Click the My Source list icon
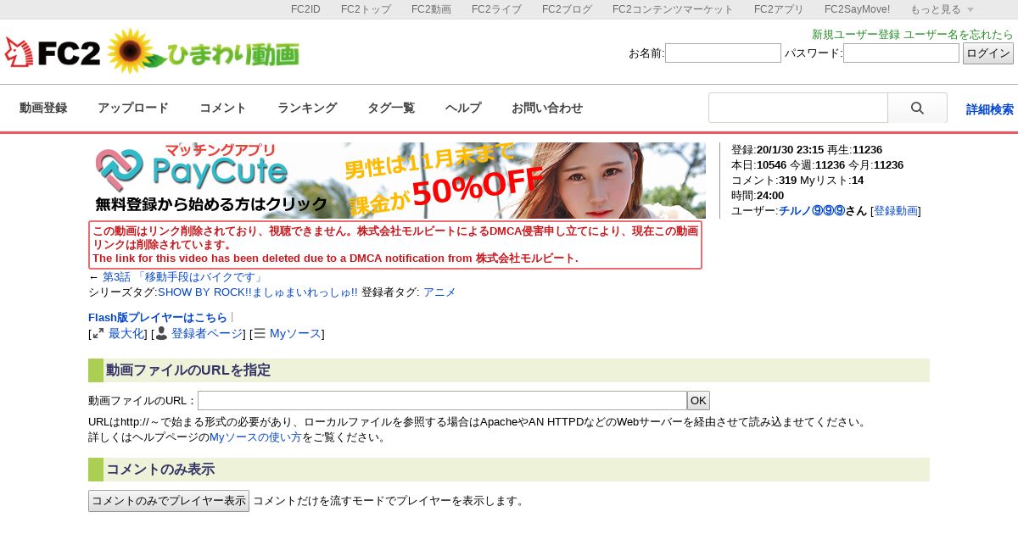1018x534 pixels. (x=260, y=334)
